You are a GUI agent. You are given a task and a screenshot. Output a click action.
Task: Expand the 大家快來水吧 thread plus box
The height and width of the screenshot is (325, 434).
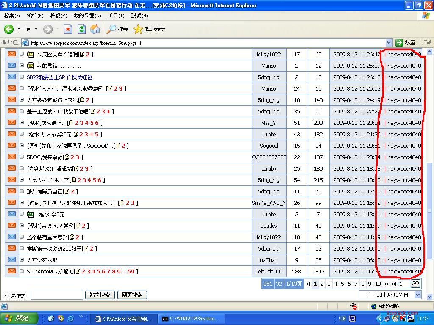(x=22, y=260)
